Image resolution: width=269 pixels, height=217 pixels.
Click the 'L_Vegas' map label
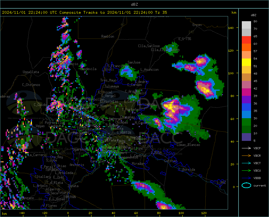click(38, 126)
